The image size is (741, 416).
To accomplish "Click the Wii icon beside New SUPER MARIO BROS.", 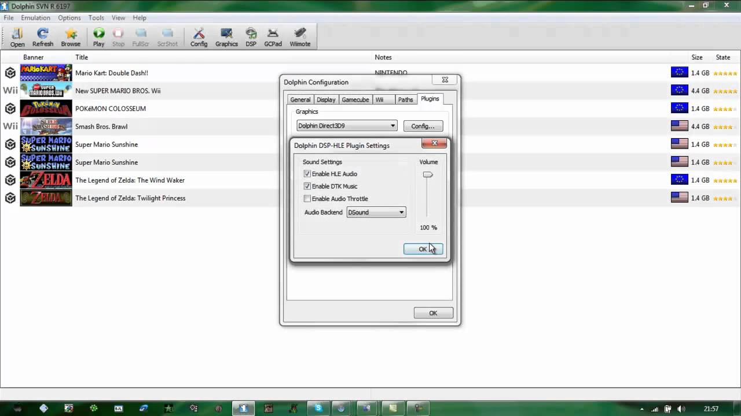I will point(10,91).
